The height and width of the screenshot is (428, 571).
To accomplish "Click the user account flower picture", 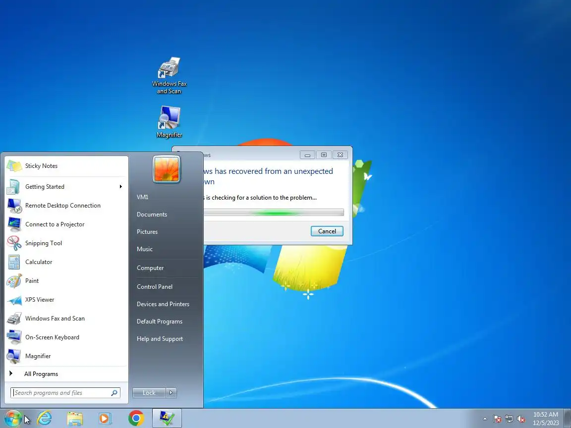I will pyautogui.click(x=167, y=169).
